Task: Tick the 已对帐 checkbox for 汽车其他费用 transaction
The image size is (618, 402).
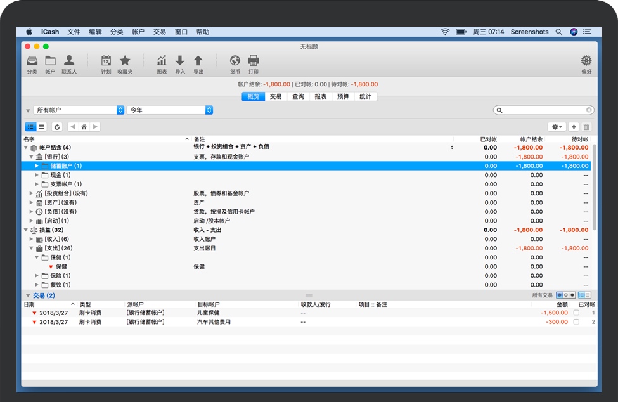Action: (x=576, y=322)
